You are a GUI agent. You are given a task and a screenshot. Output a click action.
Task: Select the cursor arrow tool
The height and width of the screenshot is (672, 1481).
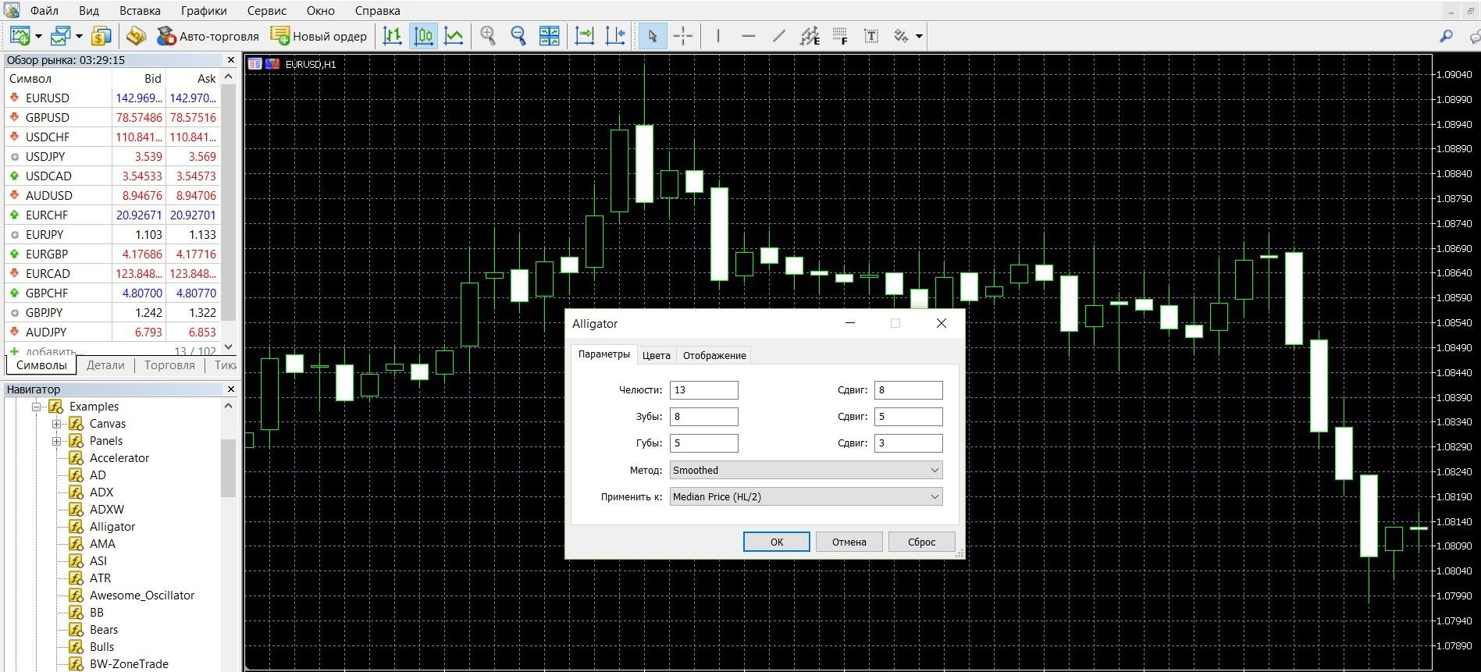point(653,36)
